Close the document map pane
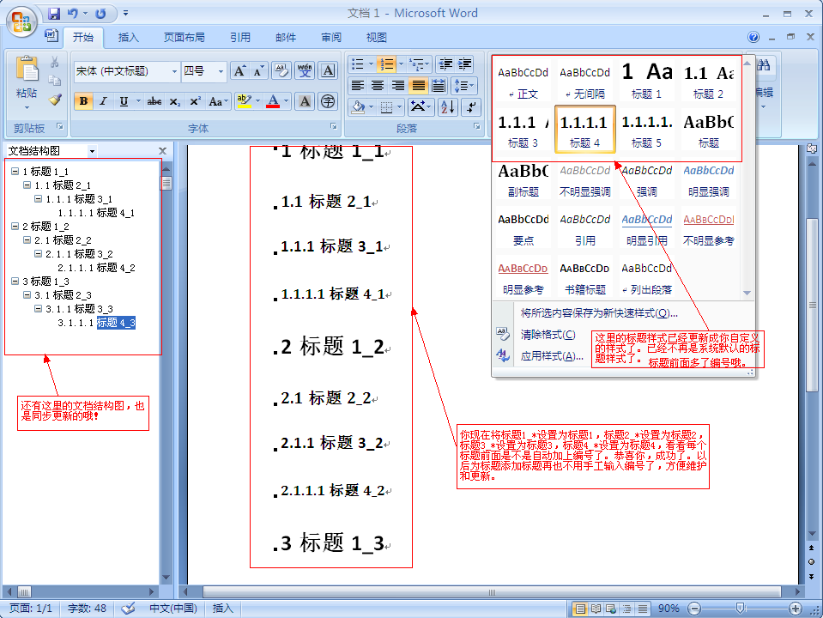Image resolution: width=823 pixels, height=618 pixels. pyautogui.click(x=162, y=151)
